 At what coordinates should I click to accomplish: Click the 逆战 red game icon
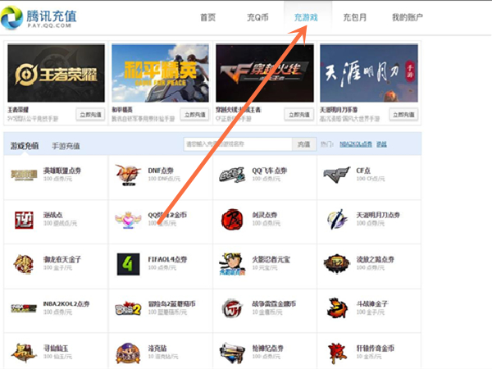pos(24,220)
